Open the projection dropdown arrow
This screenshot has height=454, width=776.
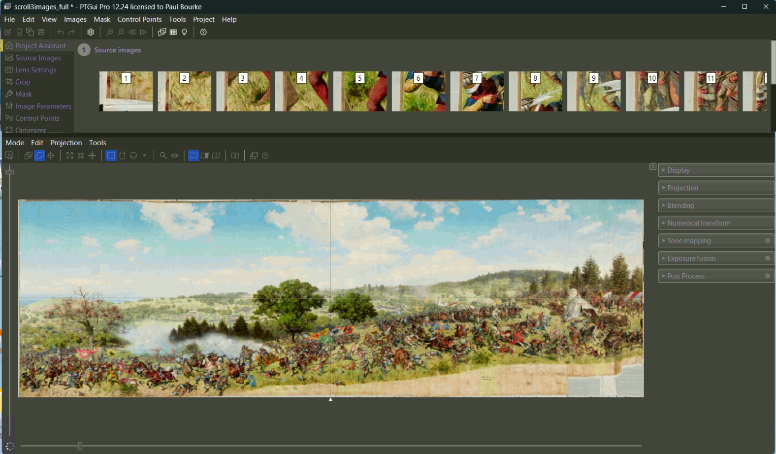144,156
